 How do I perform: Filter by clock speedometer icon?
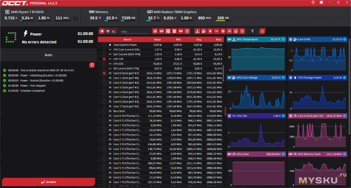pos(229,31)
